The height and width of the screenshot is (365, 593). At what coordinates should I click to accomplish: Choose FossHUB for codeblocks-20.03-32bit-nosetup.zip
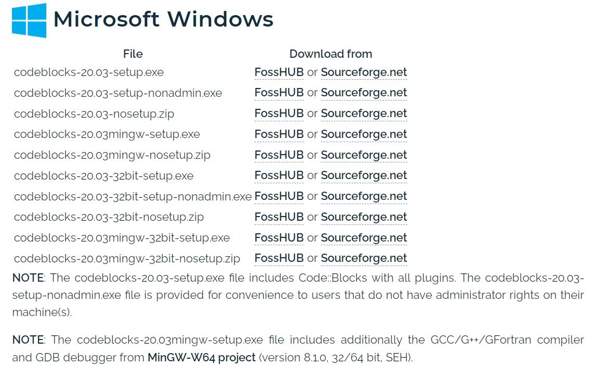279,217
